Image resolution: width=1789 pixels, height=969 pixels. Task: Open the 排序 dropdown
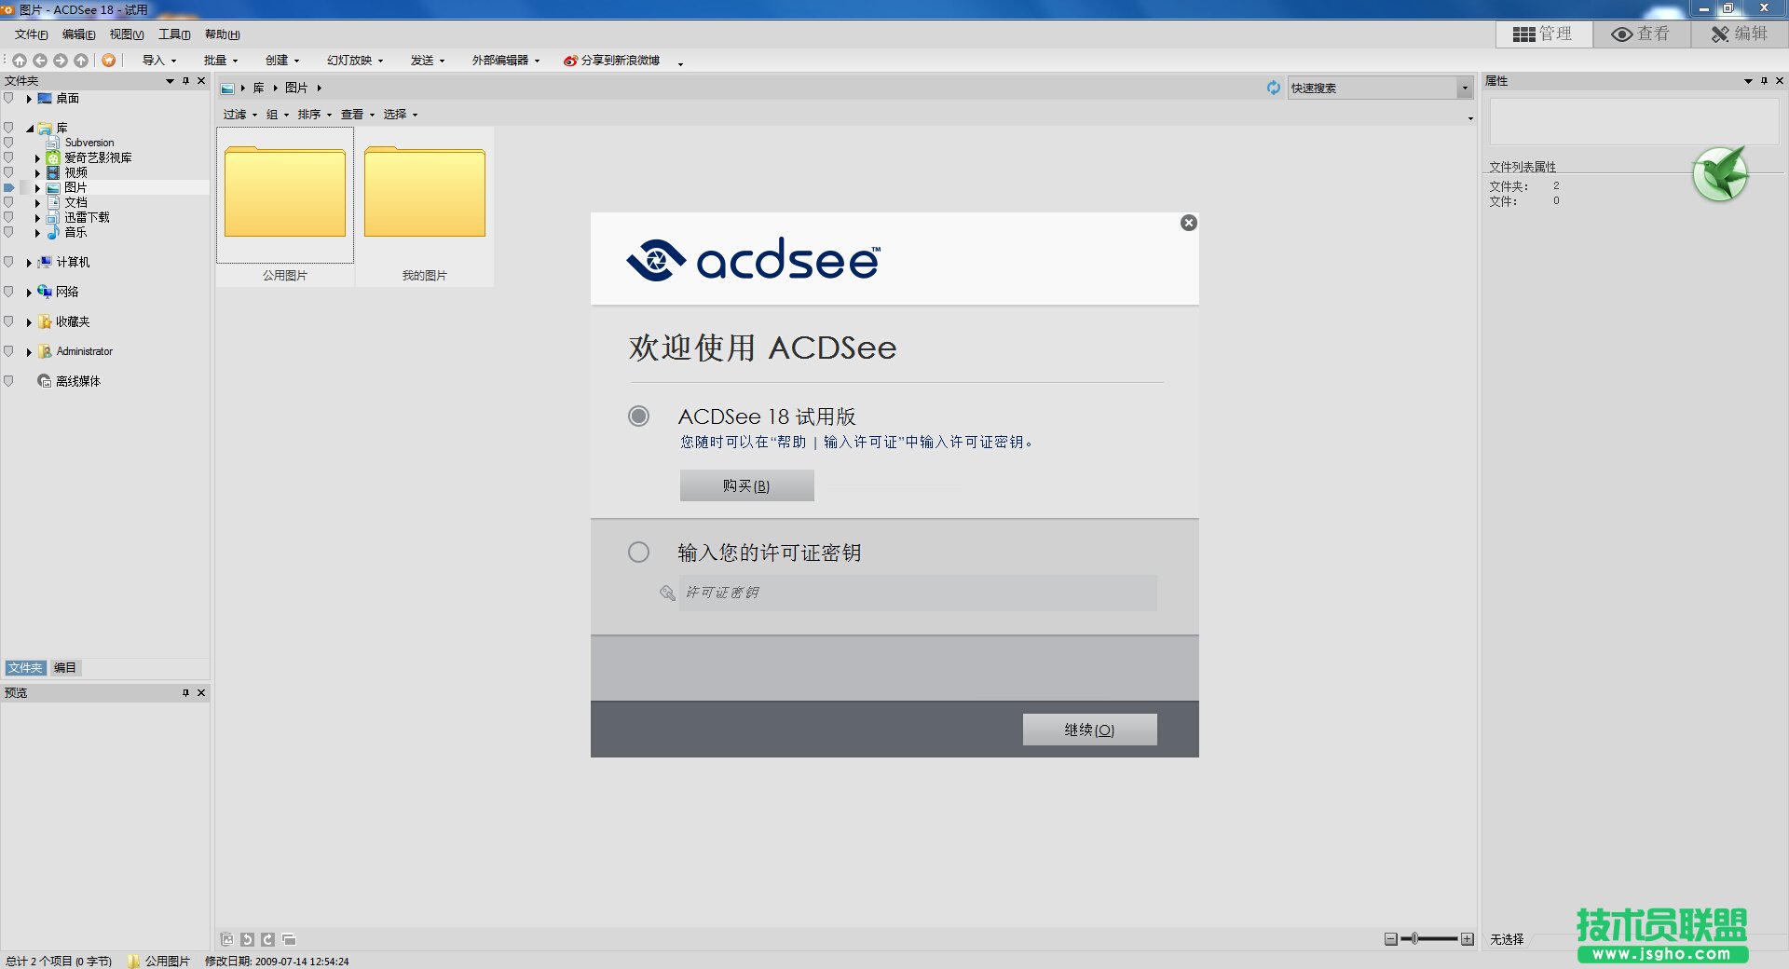coord(315,115)
